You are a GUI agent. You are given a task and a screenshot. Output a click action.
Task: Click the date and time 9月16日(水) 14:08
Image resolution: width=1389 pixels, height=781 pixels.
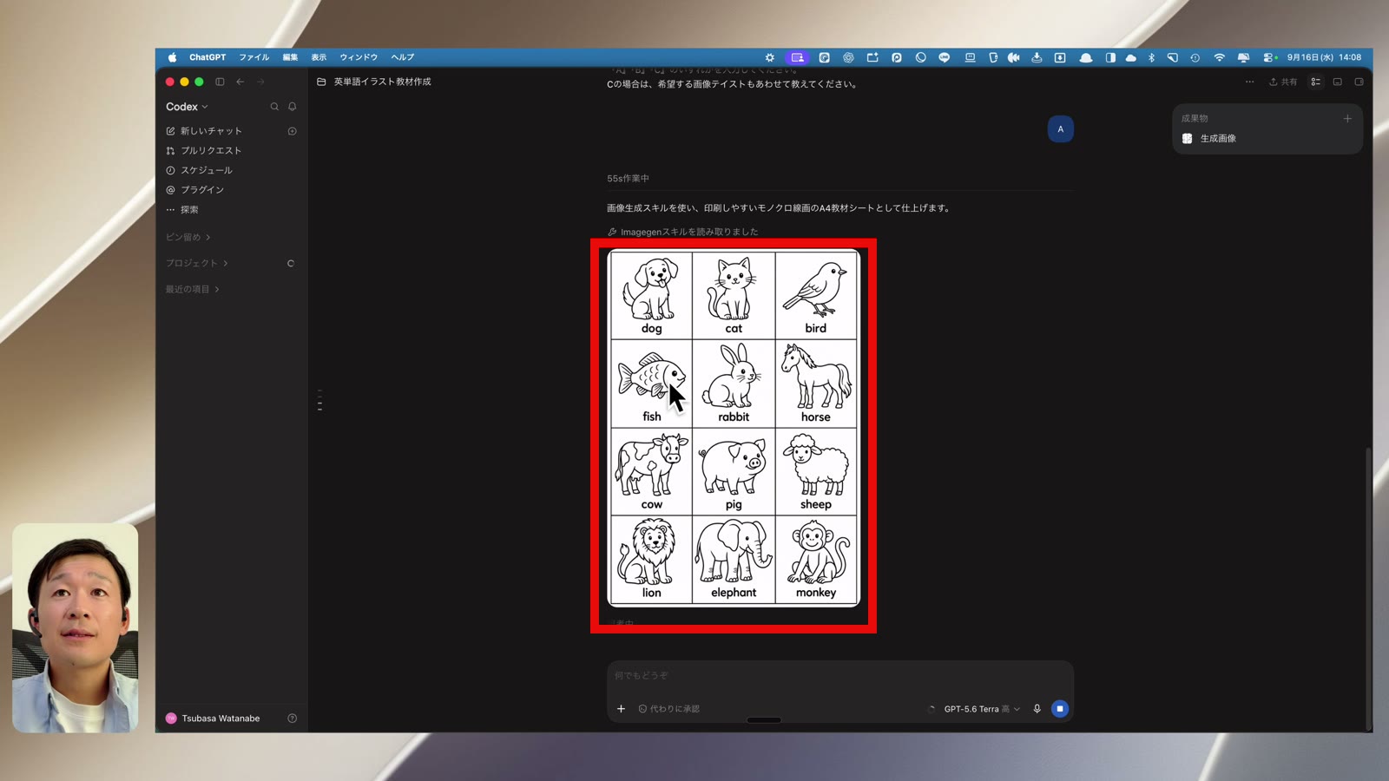1324,57
